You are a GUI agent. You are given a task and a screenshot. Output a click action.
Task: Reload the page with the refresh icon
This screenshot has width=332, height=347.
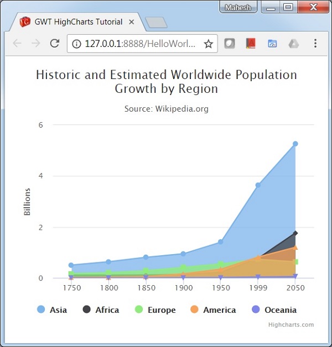point(54,44)
